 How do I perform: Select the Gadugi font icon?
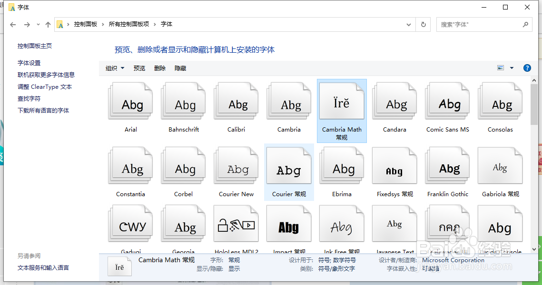131,224
